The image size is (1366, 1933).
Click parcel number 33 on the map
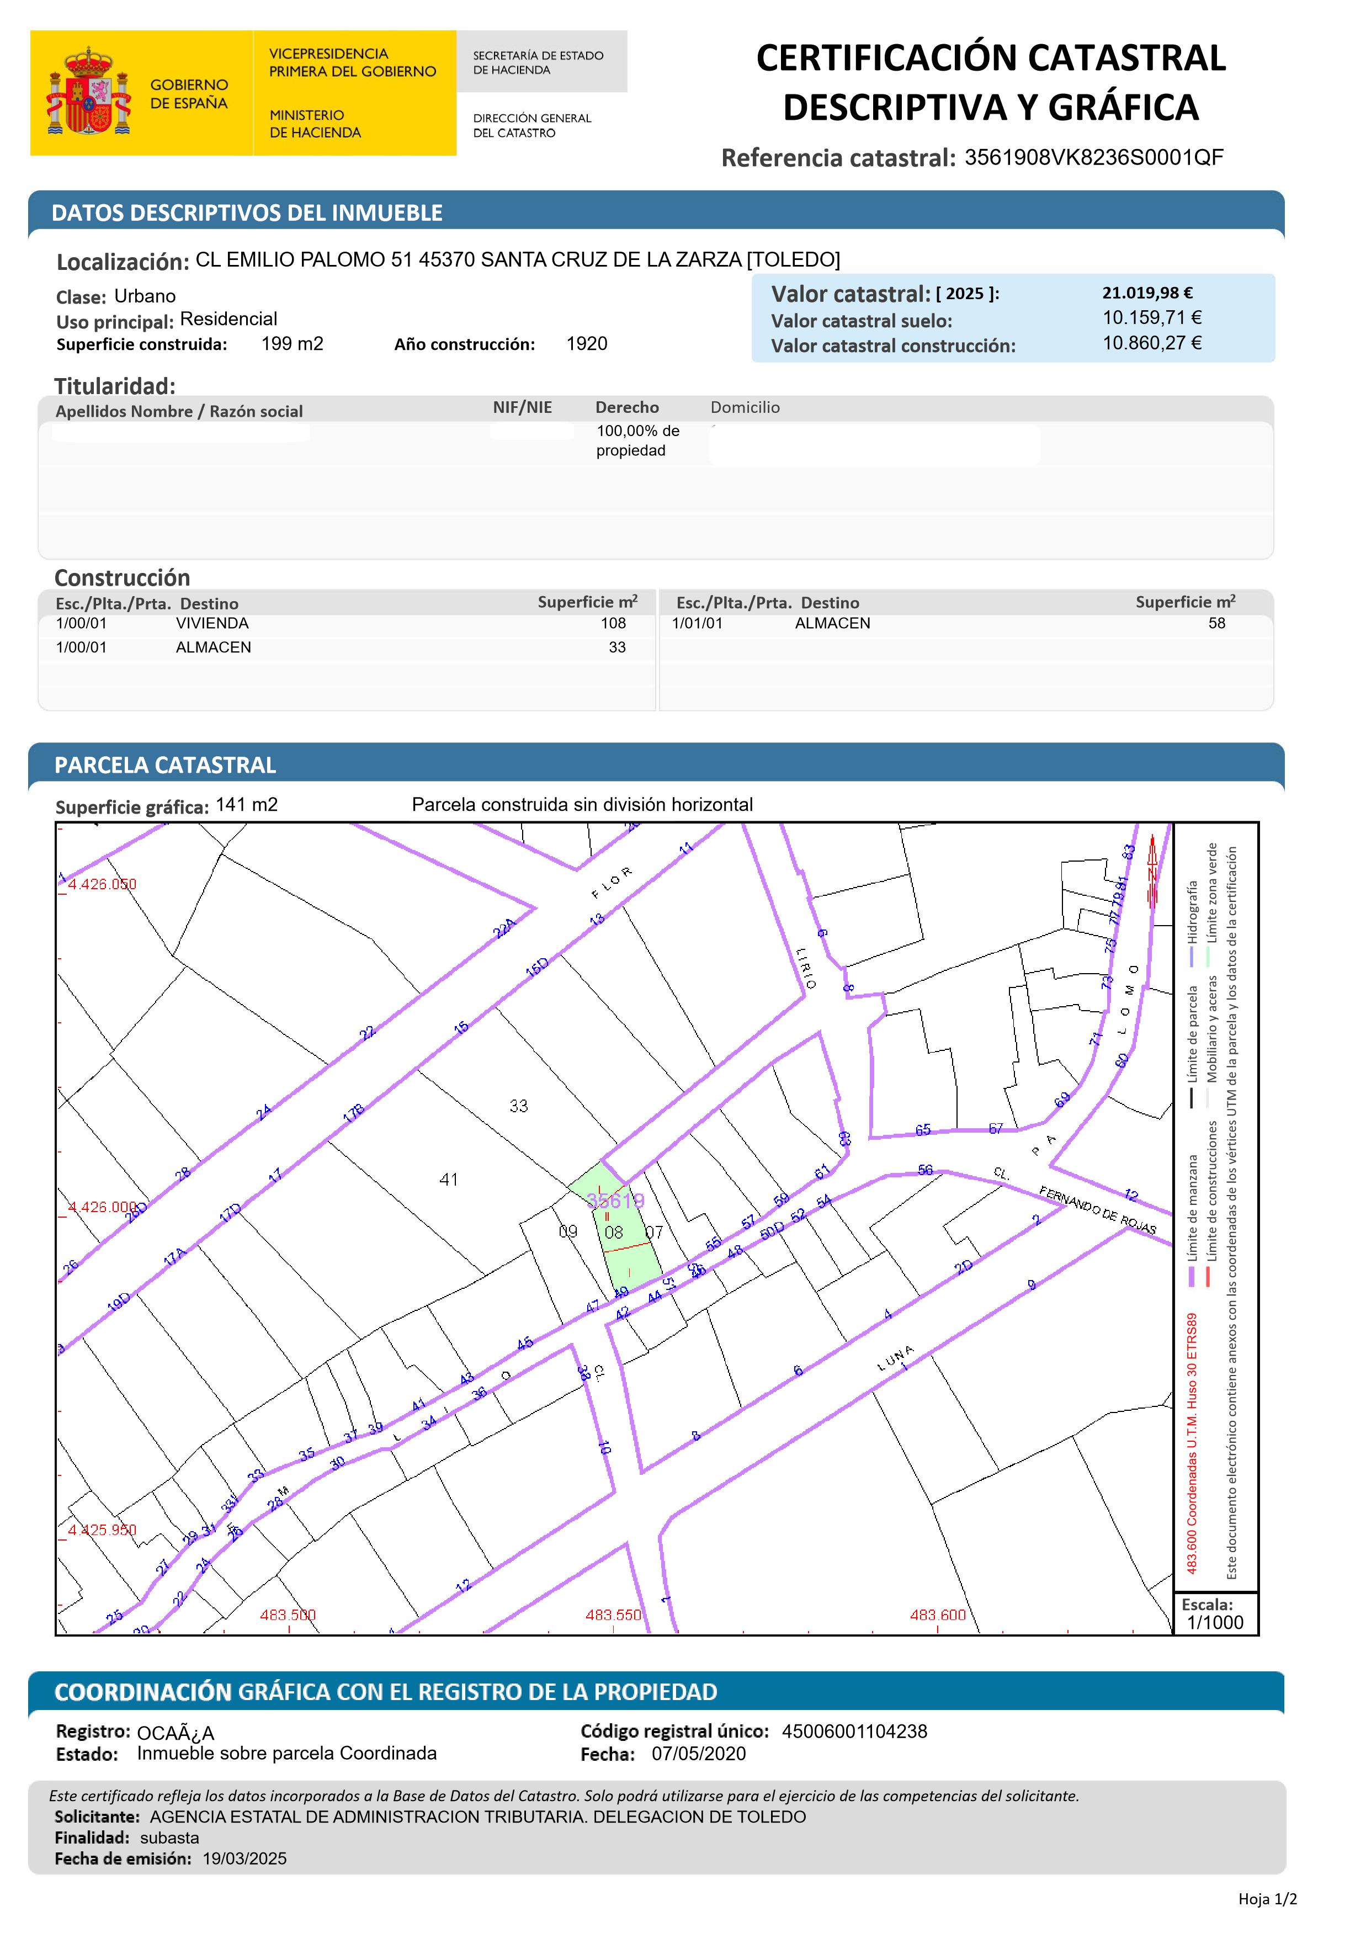518,1106
